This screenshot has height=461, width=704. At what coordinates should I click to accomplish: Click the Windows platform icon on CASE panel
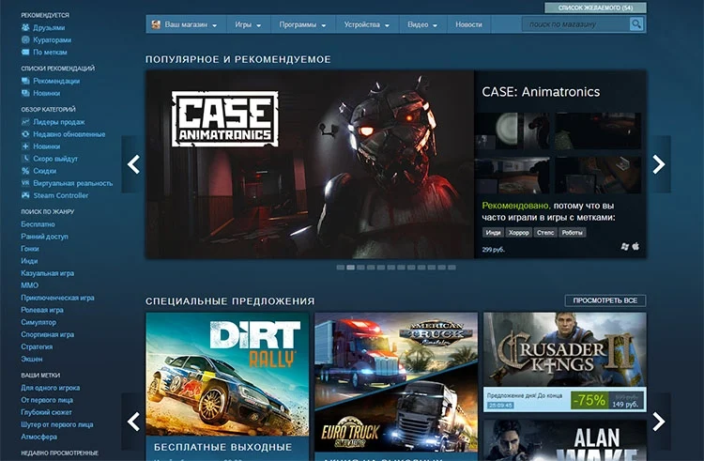[624, 246]
